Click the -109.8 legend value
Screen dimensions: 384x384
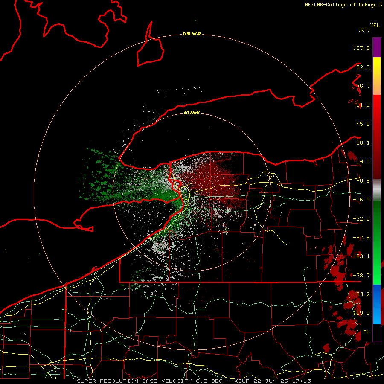point(360,313)
